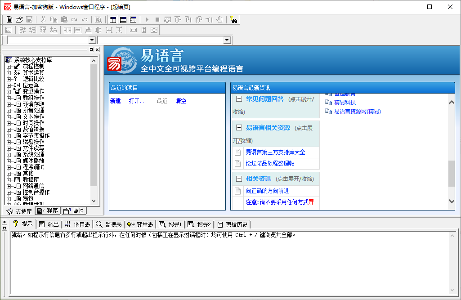Click the hand icon in the debug toolbar

pos(219,20)
